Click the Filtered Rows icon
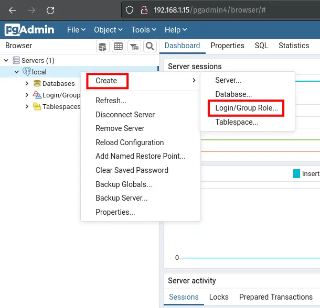Viewport: 320px width, 308px height. coord(134,46)
